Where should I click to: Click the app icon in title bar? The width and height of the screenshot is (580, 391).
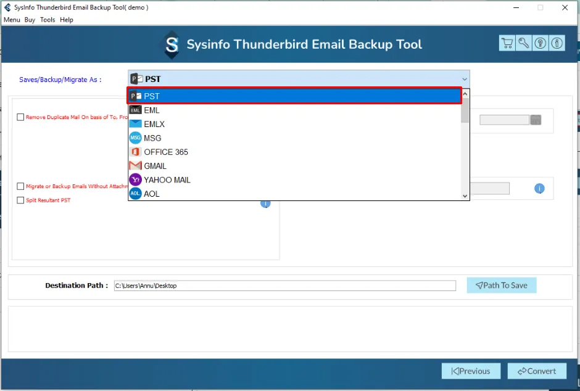7,7
